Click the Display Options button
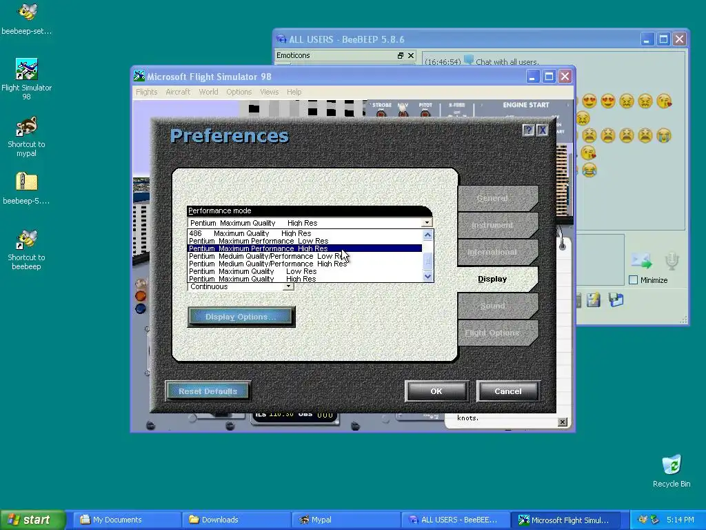This screenshot has height=530, width=706. click(241, 317)
